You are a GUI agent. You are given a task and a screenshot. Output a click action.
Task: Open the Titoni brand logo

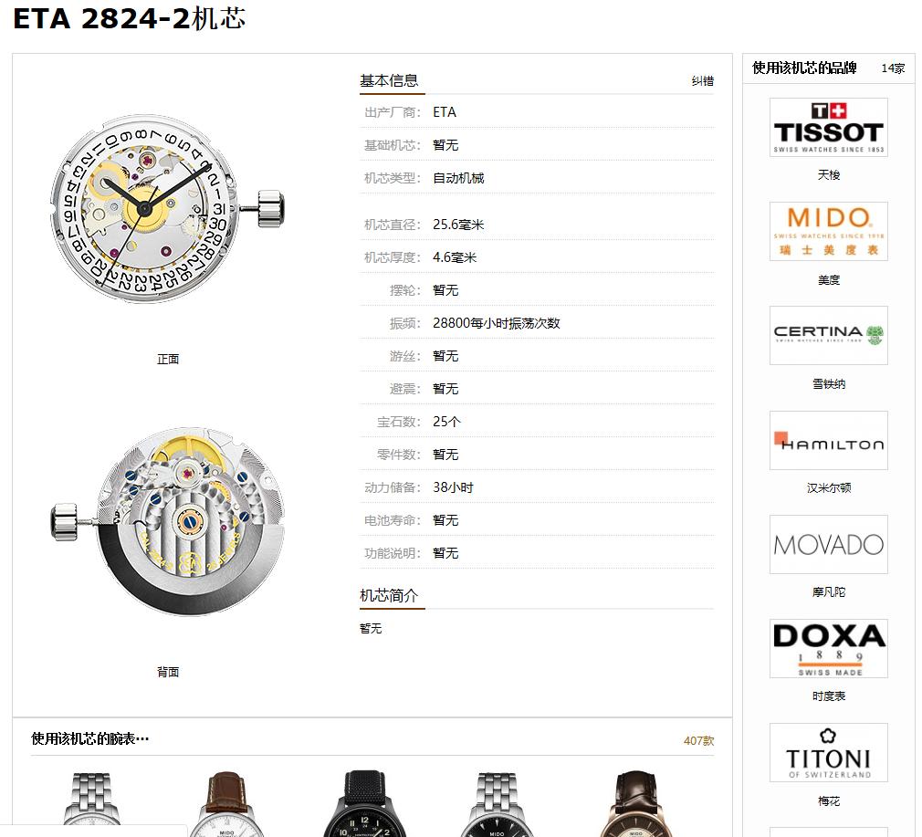point(829,752)
